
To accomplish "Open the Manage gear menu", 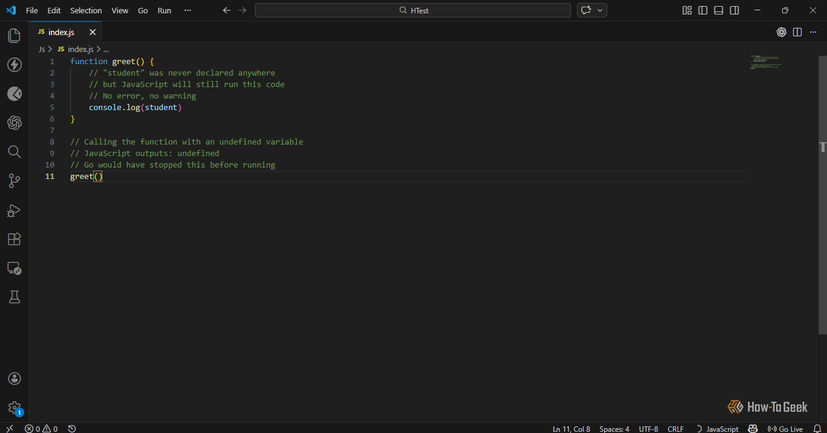I will pos(15,408).
